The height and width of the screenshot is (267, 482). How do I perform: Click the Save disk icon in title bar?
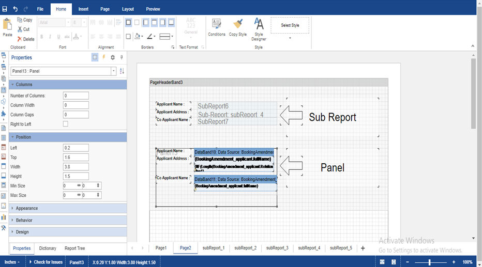(x=5, y=9)
